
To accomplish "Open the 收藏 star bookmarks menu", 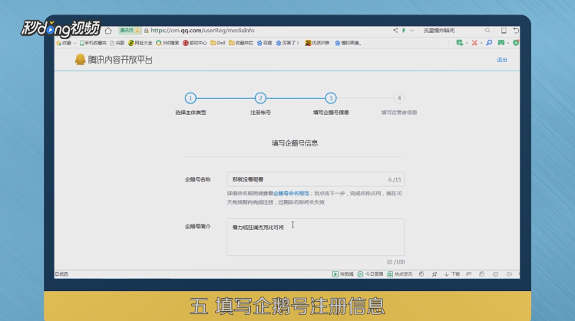I will [x=66, y=43].
